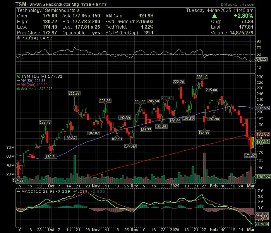271x233 pixels.
Task: Click the 177.49 low price label
Action: pos(130,146)
